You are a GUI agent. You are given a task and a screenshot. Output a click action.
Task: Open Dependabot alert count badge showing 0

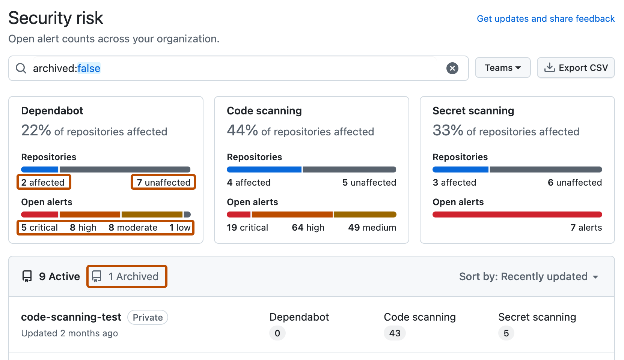tap(277, 333)
